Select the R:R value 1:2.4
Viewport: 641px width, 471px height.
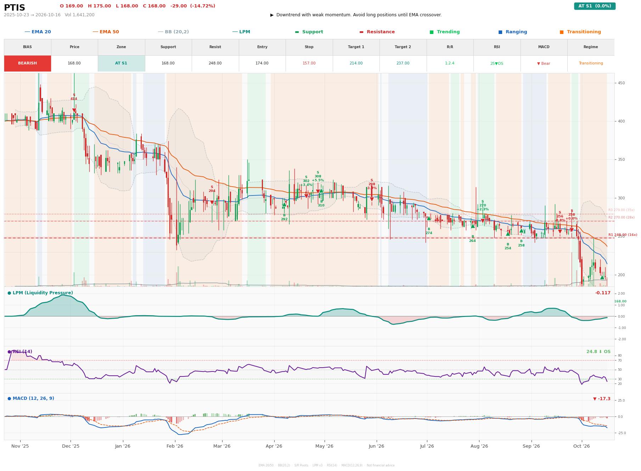(450, 63)
